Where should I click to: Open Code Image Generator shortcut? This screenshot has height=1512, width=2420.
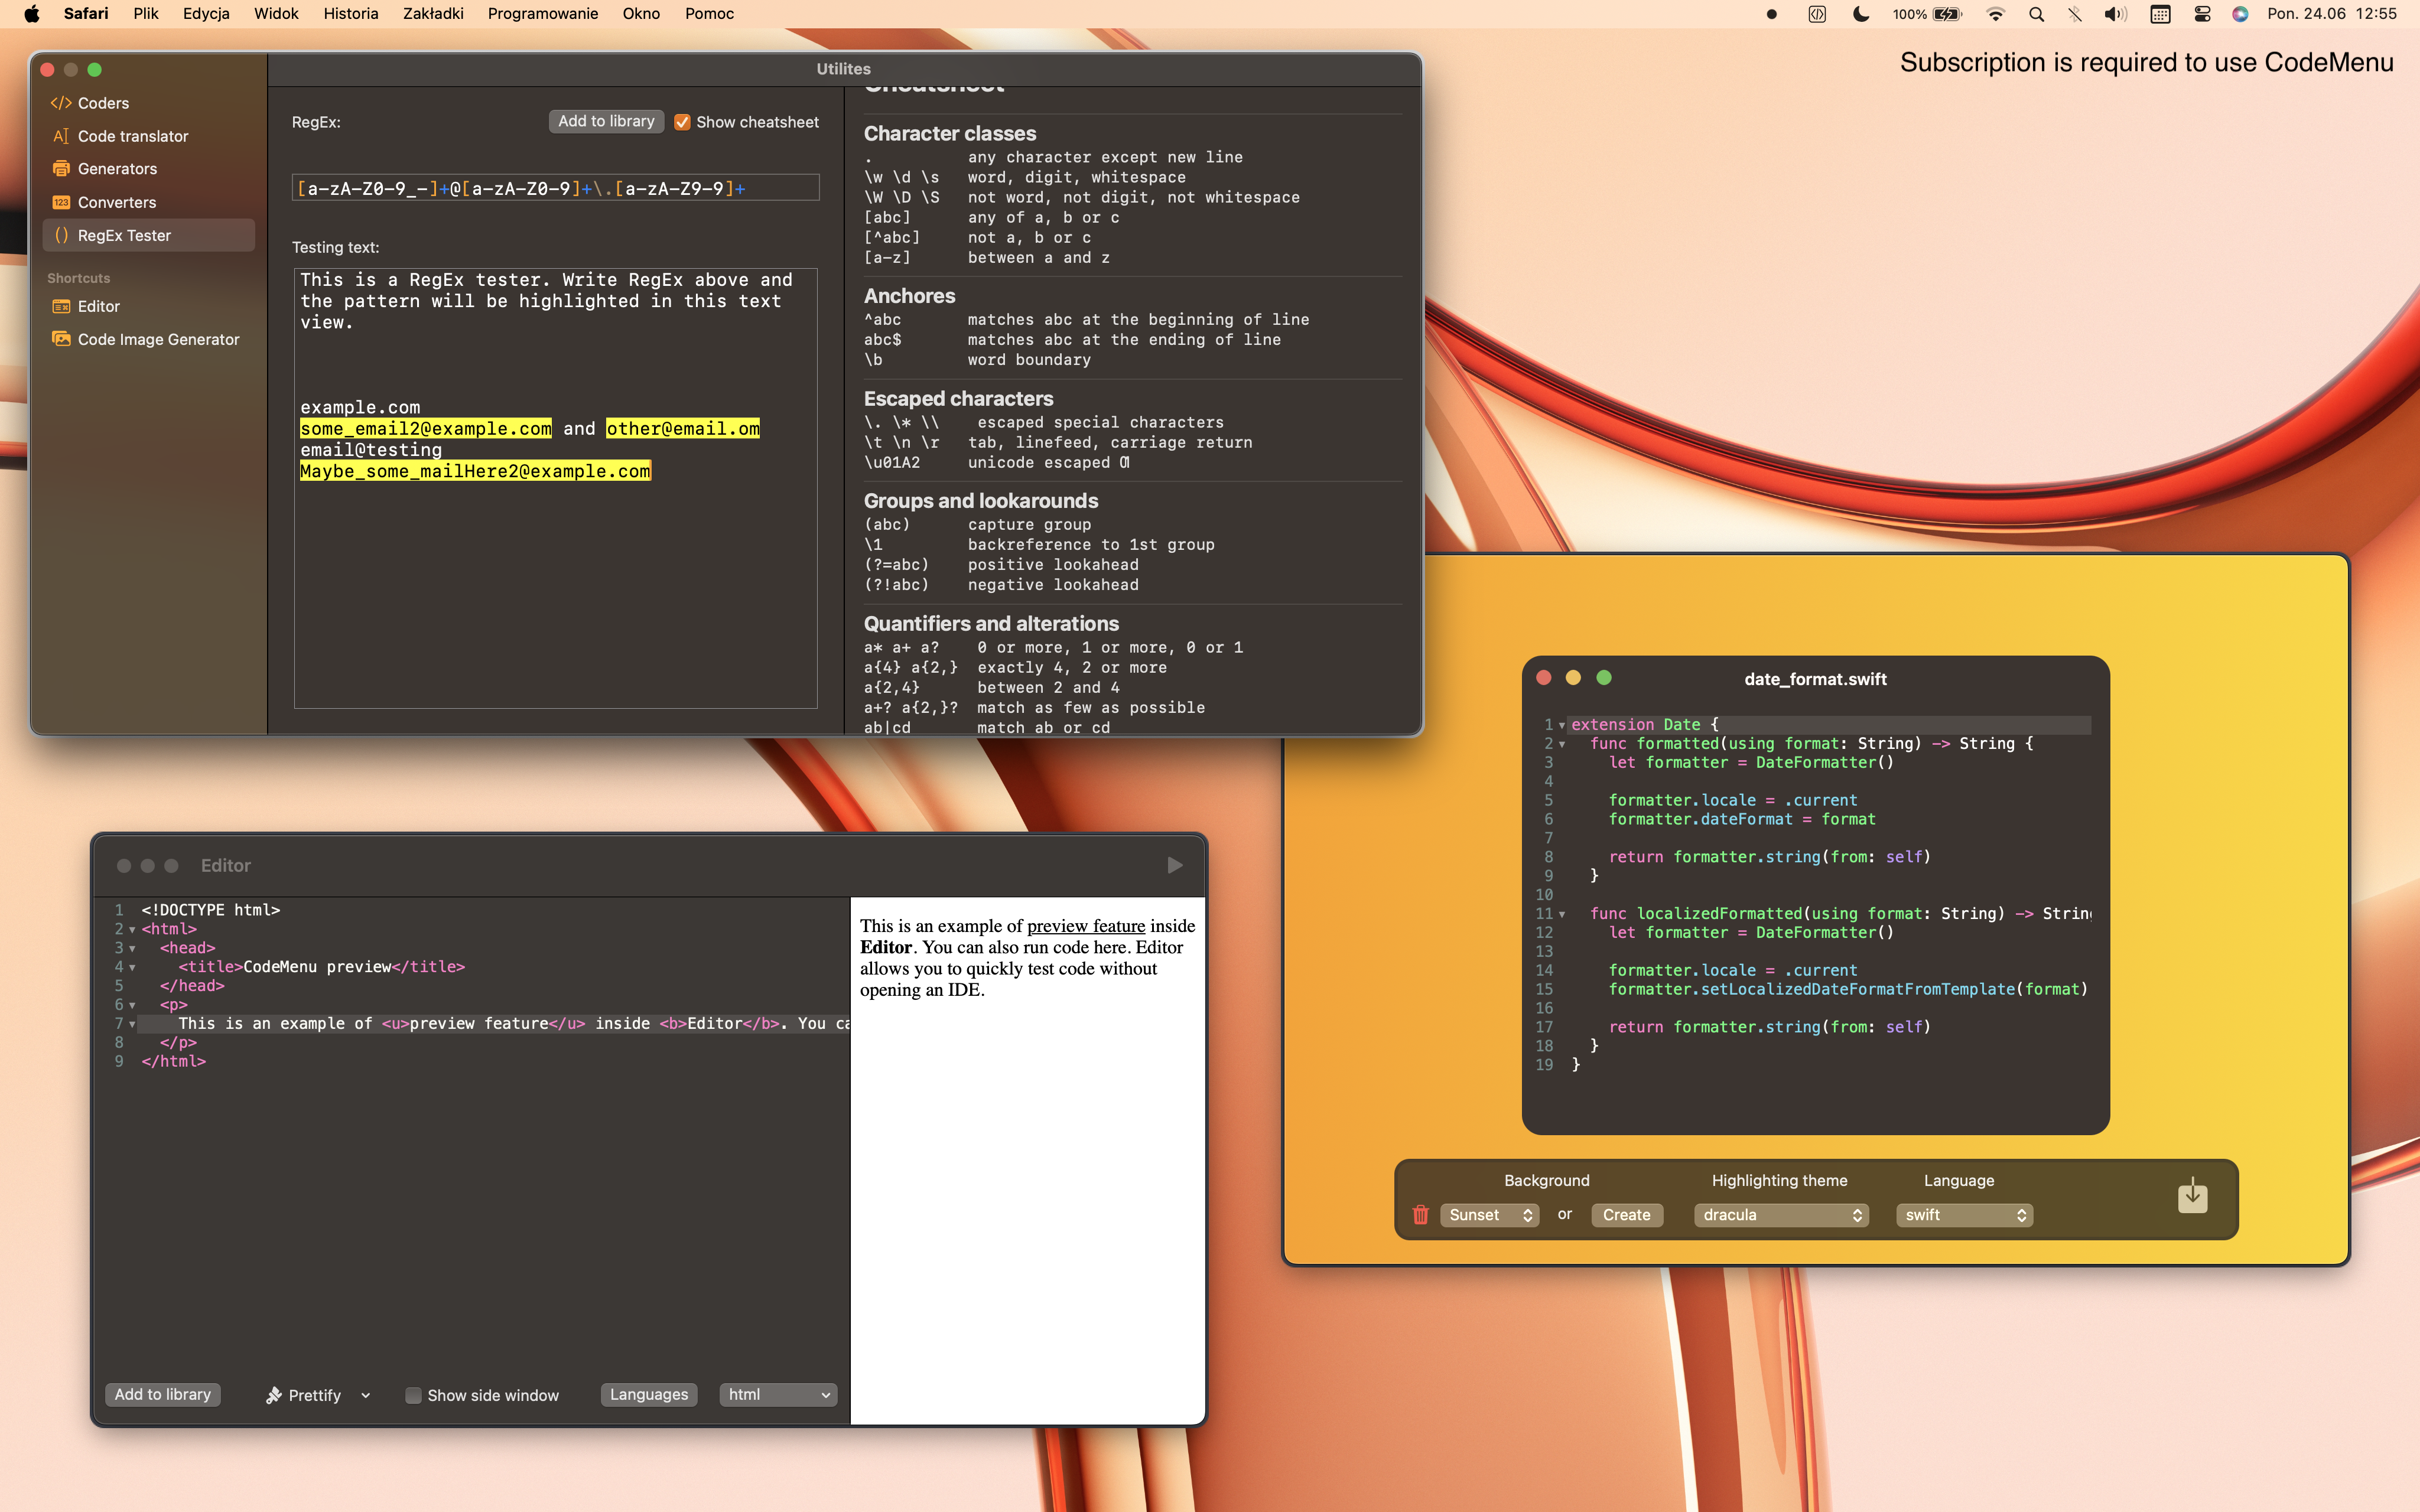coord(158,339)
